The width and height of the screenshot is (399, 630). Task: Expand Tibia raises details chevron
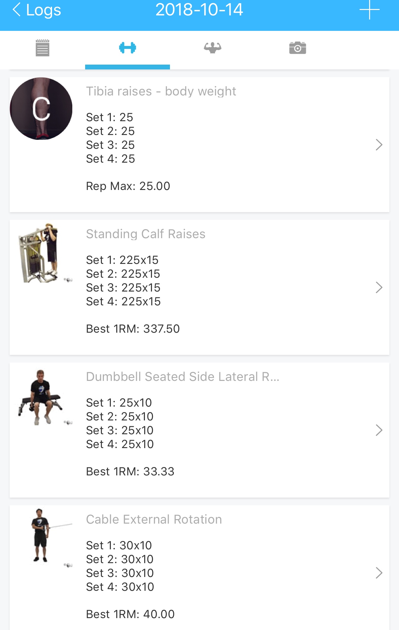379,145
